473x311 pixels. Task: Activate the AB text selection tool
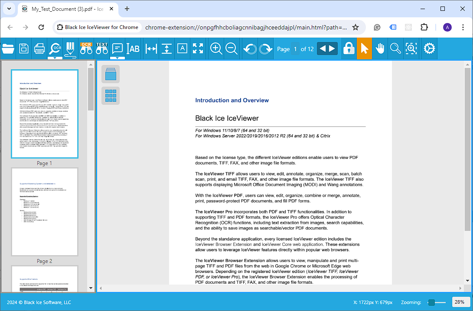[133, 49]
